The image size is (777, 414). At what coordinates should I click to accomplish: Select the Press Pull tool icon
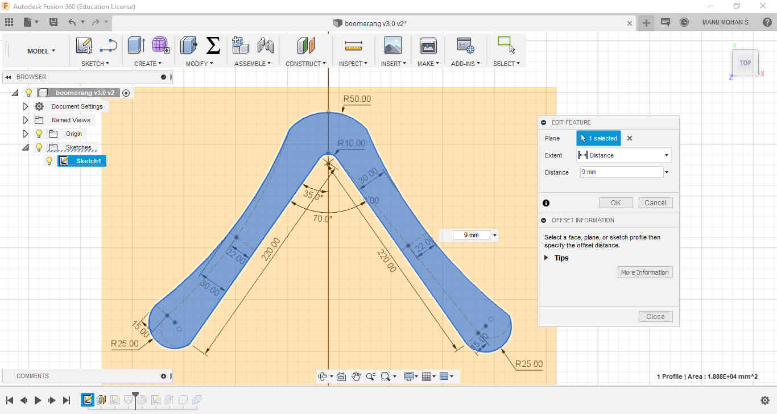click(x=188, y=45)
